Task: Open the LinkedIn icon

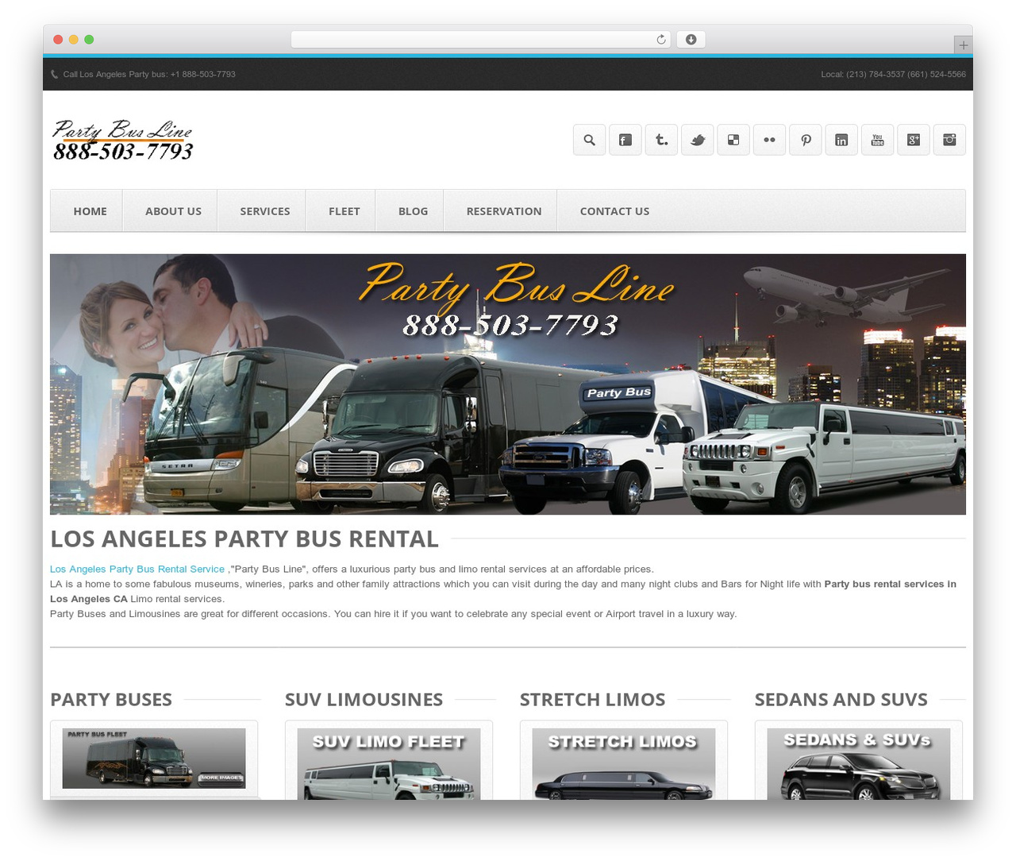Action: tap(841, 140)
